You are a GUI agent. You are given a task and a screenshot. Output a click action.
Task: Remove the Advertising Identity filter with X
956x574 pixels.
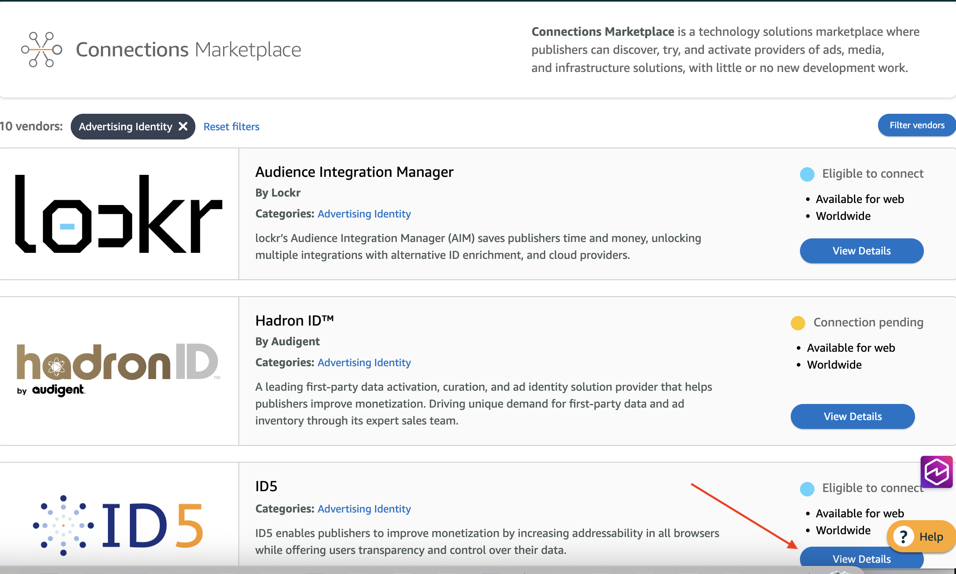pyautogui.click(x=183, y=126)
